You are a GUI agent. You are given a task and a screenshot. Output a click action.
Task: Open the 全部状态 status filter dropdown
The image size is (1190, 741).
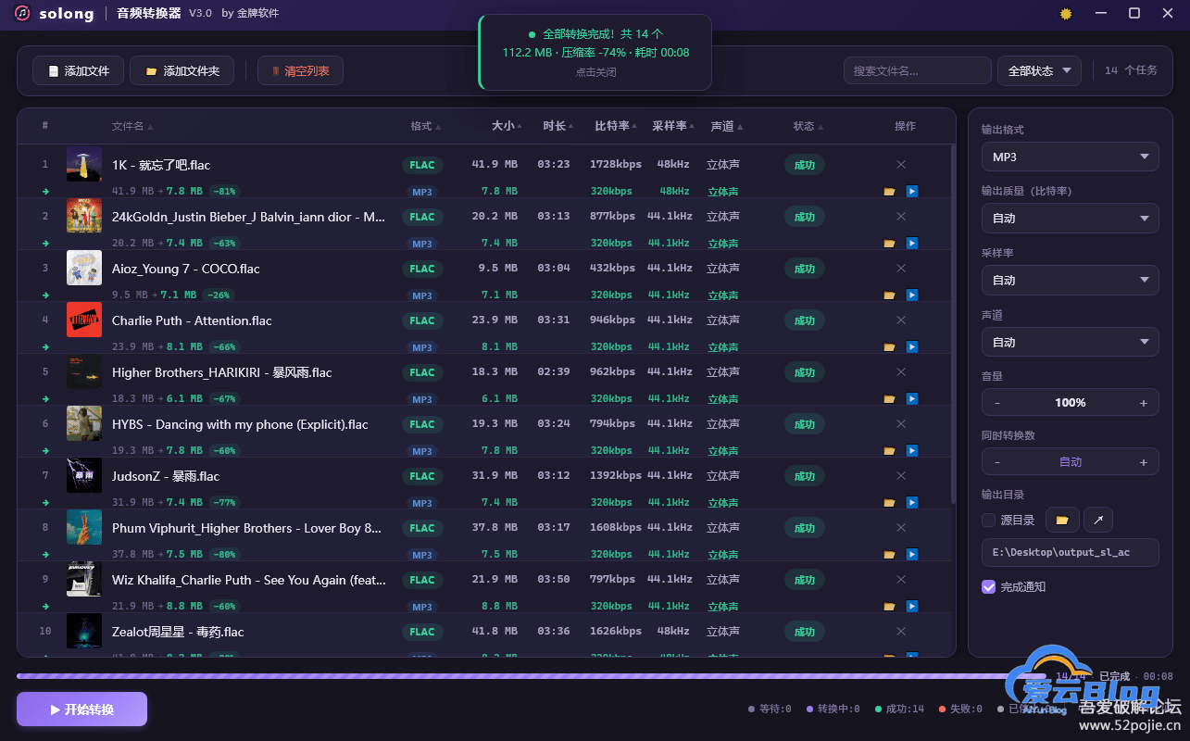pyautogui.click(x=1039, y=71)
